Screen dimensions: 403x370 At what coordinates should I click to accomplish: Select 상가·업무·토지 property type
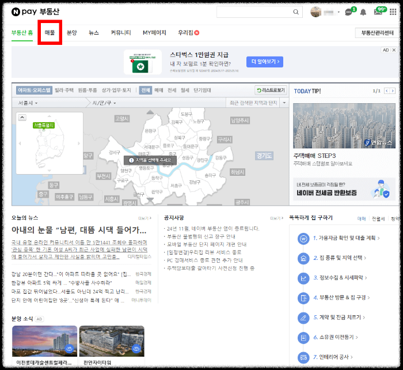pyautogui.click(x=116, y=90)
